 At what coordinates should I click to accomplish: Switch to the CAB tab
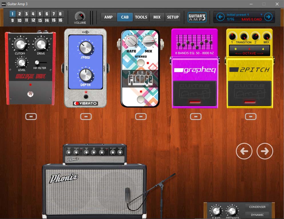pyautogui.click(x=125, y=17)
